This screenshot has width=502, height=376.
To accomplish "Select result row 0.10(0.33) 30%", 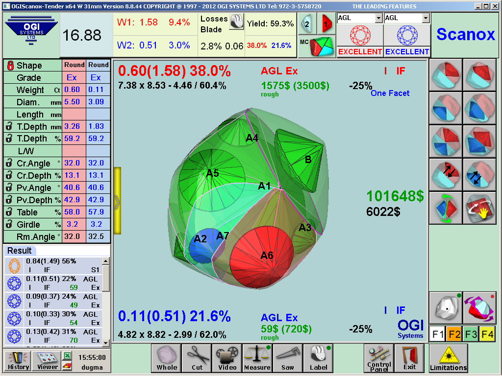I will (x=53, y=318).
